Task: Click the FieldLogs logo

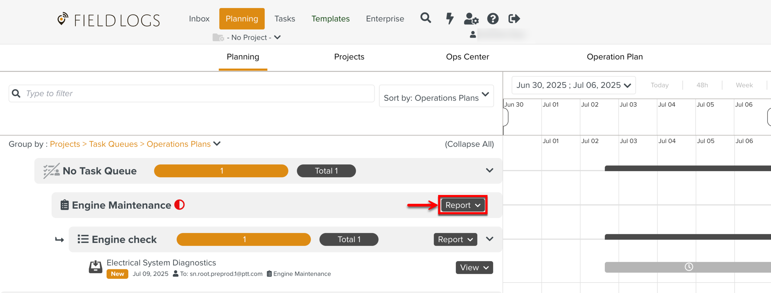Action: click(109, 20)
